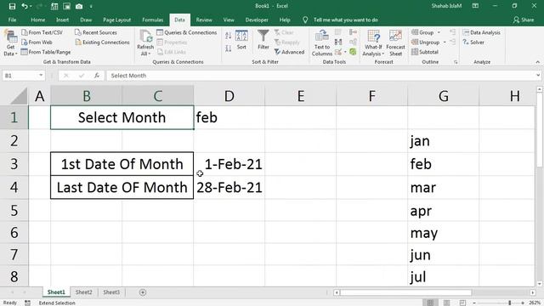Screen dimensions: 544x306
Task: Switch to the Home tab
Action: pos(37,20)
